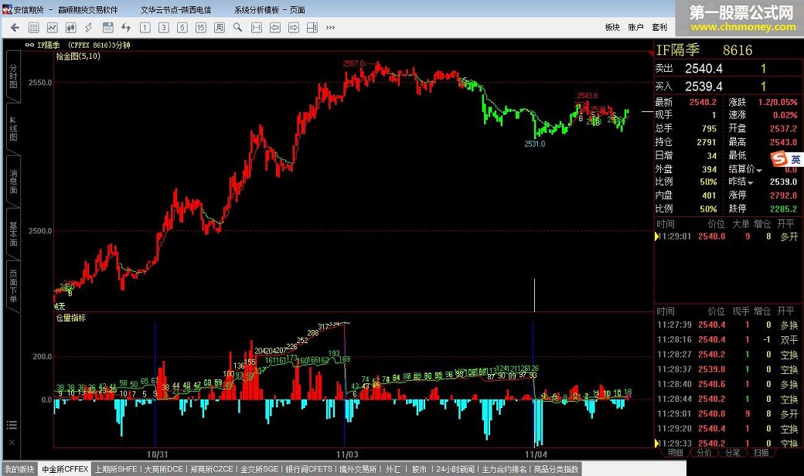The image size is (804, 476).
Task: Click the lightning flash-order icon
Action: (x=89, y=28)
